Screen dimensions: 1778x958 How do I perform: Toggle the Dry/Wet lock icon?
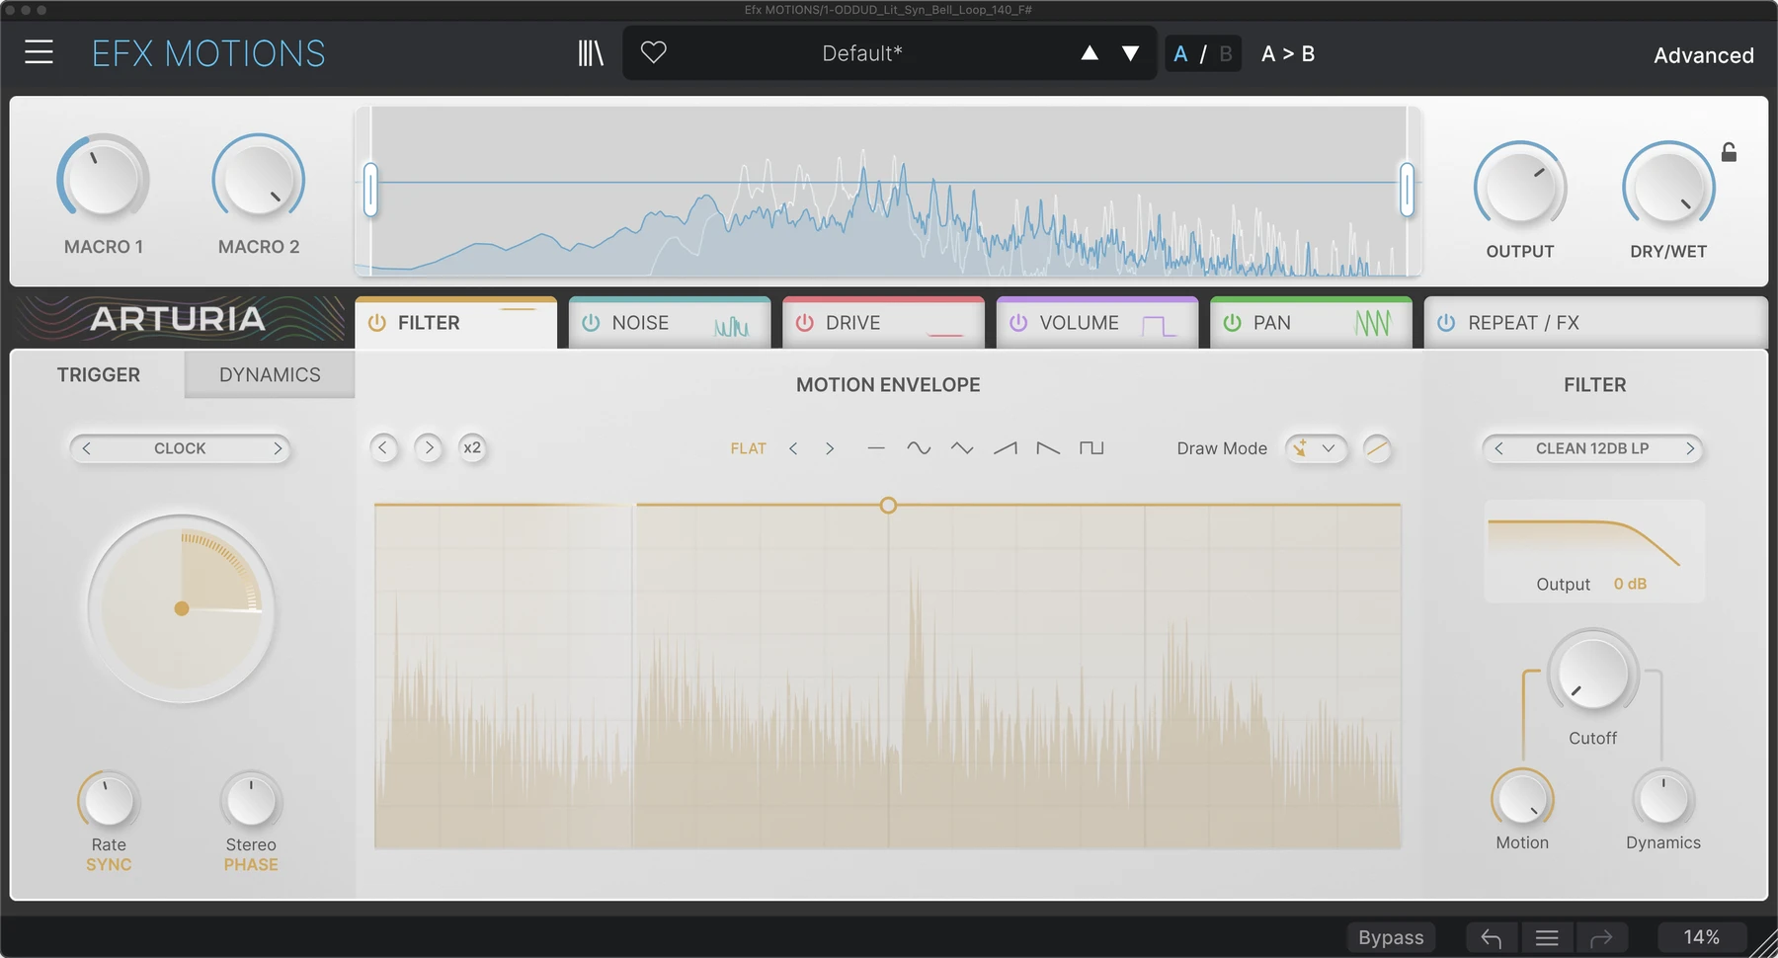click(1729, 152)
